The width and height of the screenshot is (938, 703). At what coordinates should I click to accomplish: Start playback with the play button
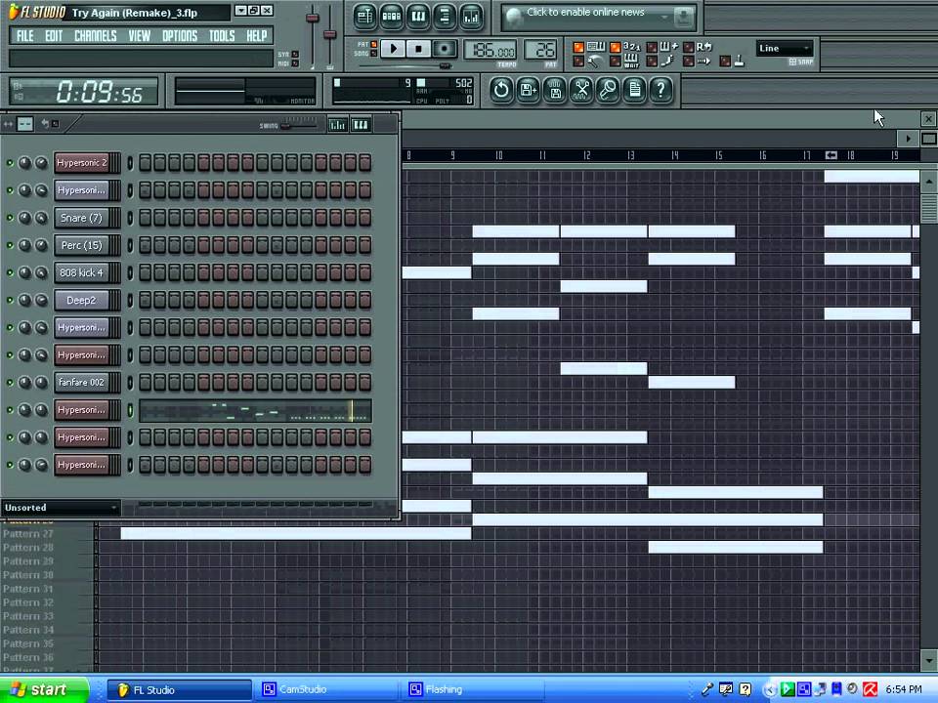click(393, 49)
